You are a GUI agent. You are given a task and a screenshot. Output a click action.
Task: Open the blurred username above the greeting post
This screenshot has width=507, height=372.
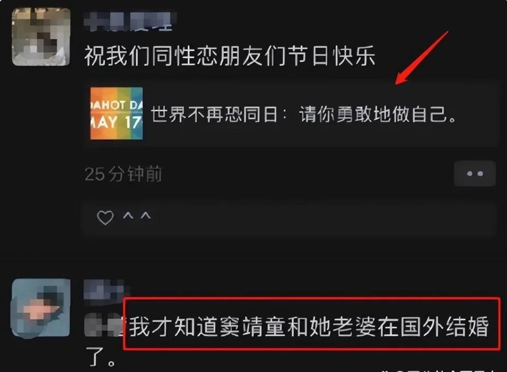pos(128,21)
